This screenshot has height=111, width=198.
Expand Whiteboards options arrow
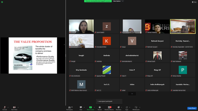140,107
